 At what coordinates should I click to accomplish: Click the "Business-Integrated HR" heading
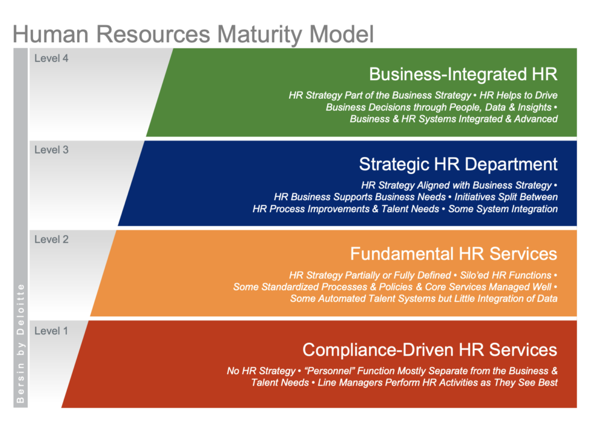tap(462, 74)
